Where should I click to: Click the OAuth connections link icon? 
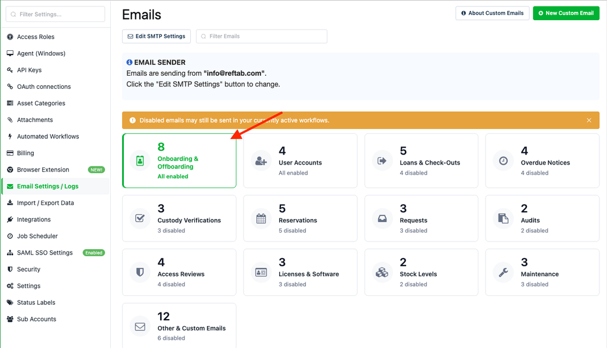(x=10, y=86)
